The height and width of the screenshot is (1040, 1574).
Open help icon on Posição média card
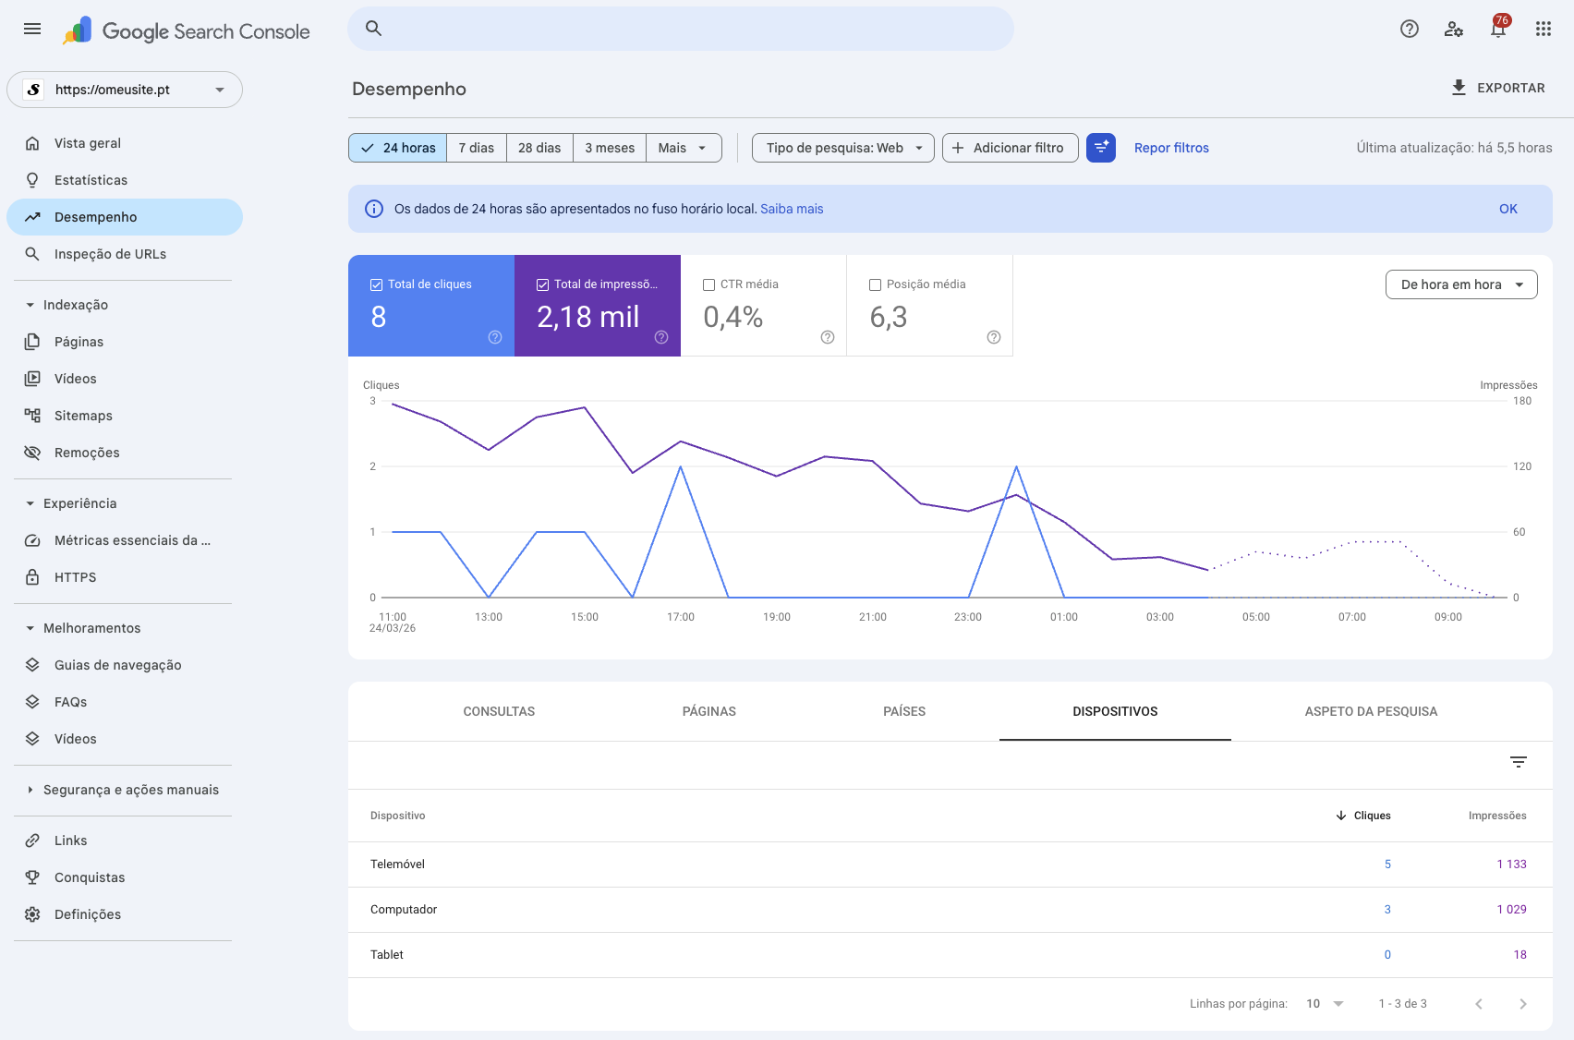point(994,337)
